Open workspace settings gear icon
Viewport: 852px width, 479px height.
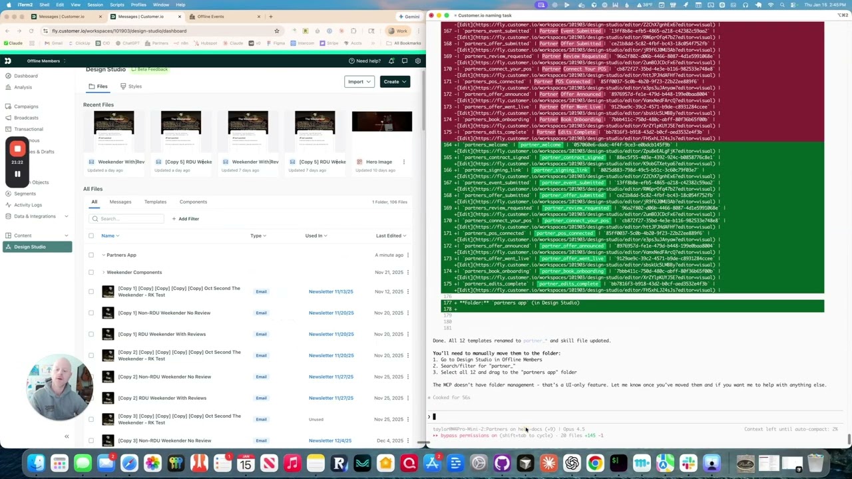[x=417, y=61]
